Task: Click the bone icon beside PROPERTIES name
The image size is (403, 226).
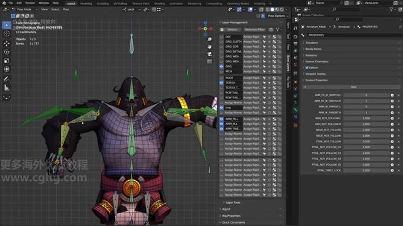Action: click(x=303, y=35)
